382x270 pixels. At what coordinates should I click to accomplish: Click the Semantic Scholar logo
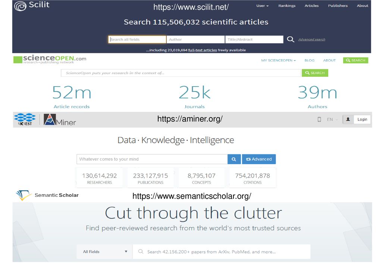47,195
